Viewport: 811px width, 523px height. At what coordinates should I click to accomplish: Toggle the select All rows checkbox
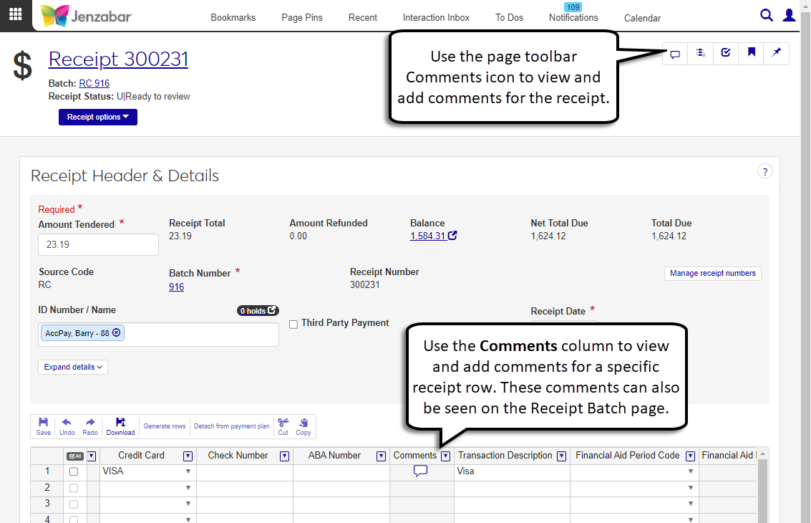pyautogui.click(x=74, y=456)
